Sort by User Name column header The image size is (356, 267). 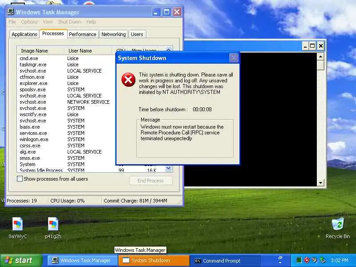[x=89, y=51]
